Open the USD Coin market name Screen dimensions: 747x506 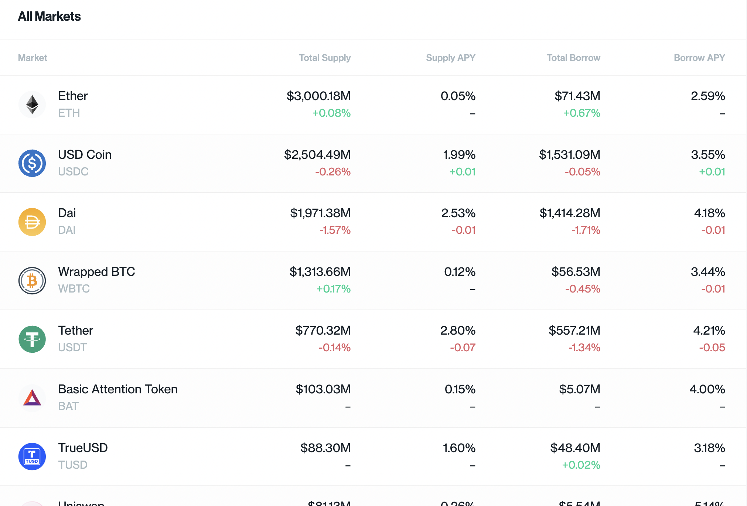[x=85, y=155]
